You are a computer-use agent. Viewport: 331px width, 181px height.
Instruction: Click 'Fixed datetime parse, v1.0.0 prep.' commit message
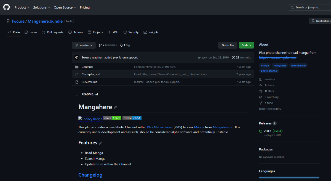click(x=155, y=67)
